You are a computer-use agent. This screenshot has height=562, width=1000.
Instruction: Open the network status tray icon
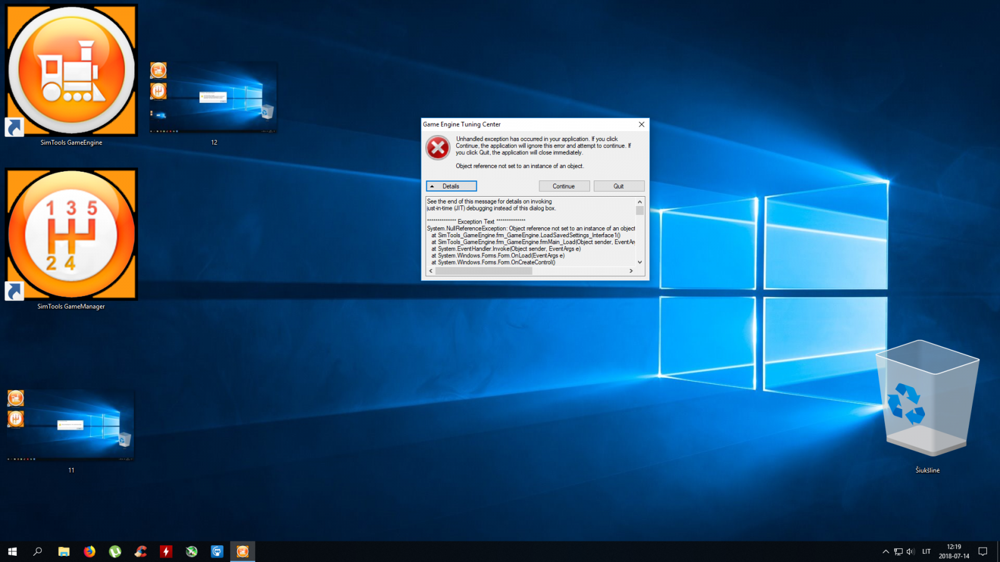tap(898, 551)
